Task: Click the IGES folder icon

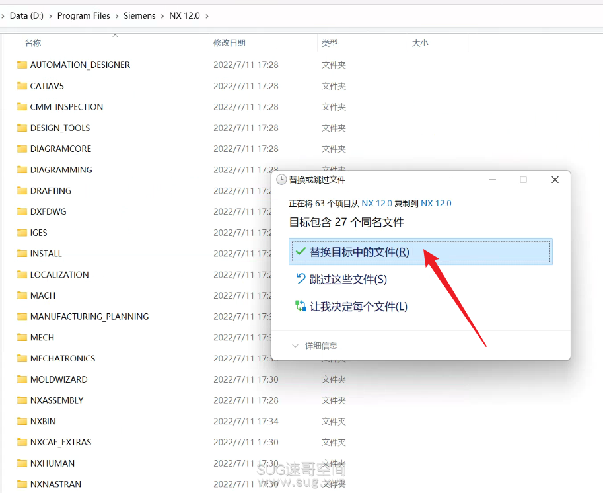Action: click(x=22, y=233)
